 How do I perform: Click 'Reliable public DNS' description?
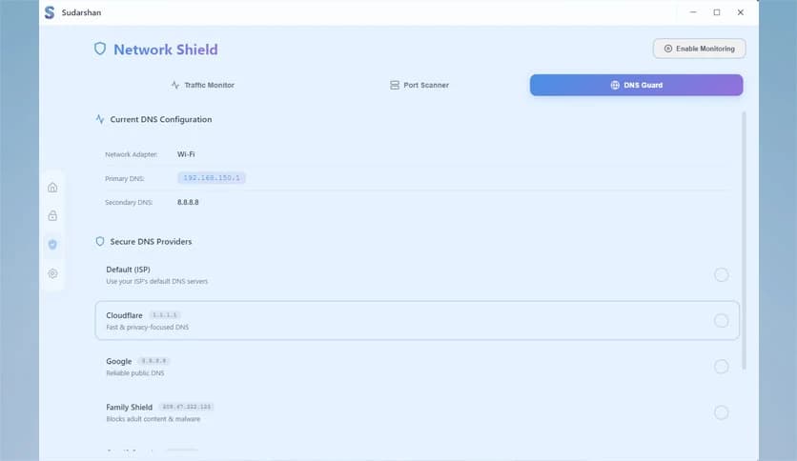click(x=135, y=373)
